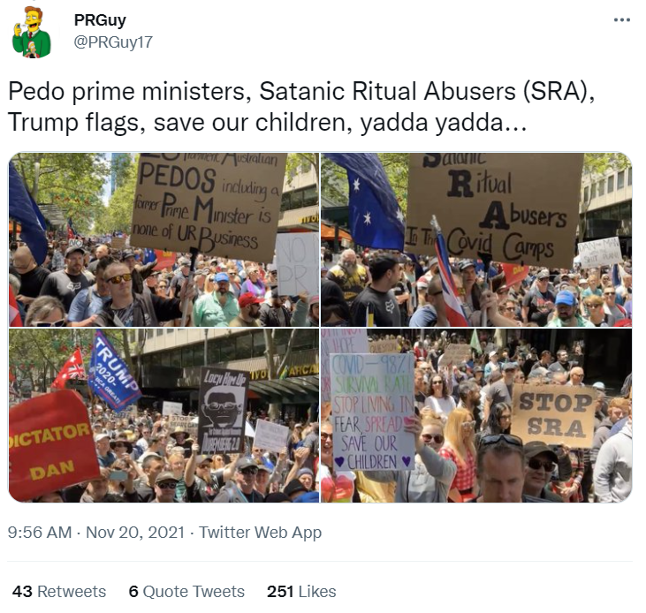646x613 pixels.
Task: Click the Lock Him Up poster in photo
Action: (223, 410)
